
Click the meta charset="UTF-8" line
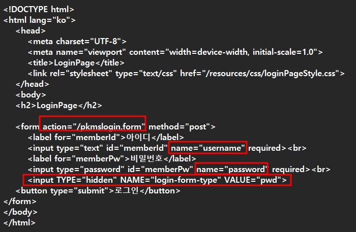coord(77,42)
